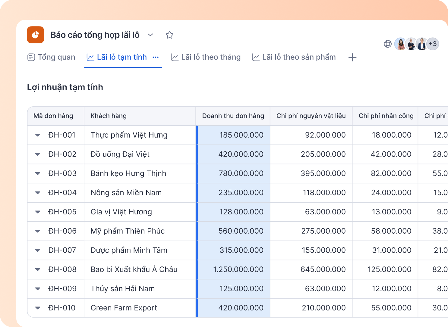Viewport: 448px width, 327px height.
Task: Click the Doanh thu đơn hàng column header
Action: click(x=233, y=116)
